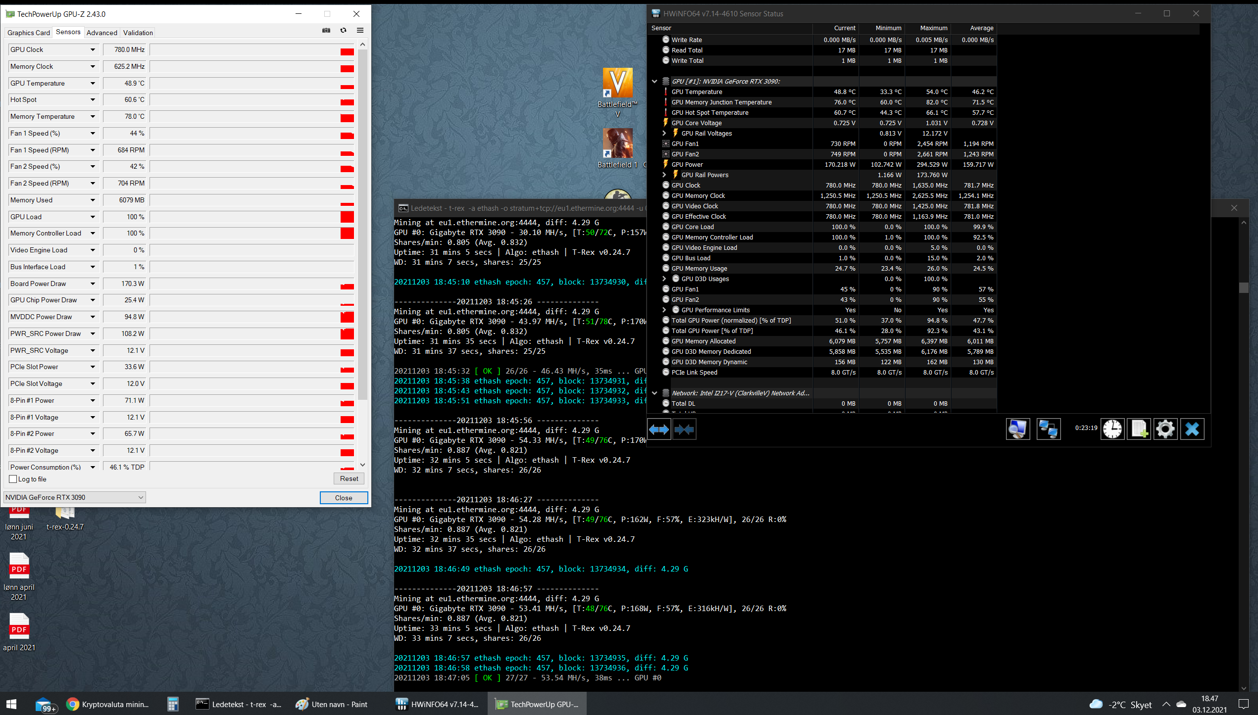This screenshot has width=1258, height=715.
Task: Click Close button in GPU-Z
Action: coord(344,498)
